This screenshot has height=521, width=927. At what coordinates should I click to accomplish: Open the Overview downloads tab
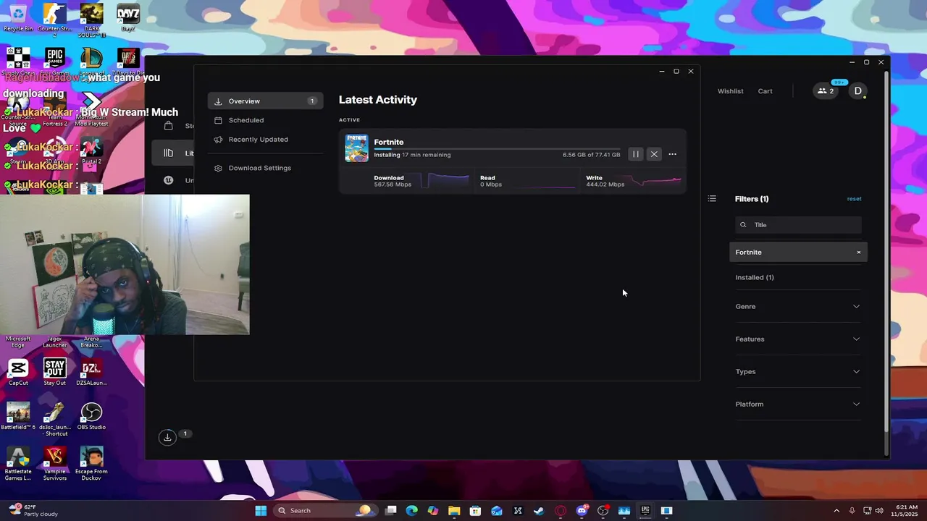pos(265,101)
